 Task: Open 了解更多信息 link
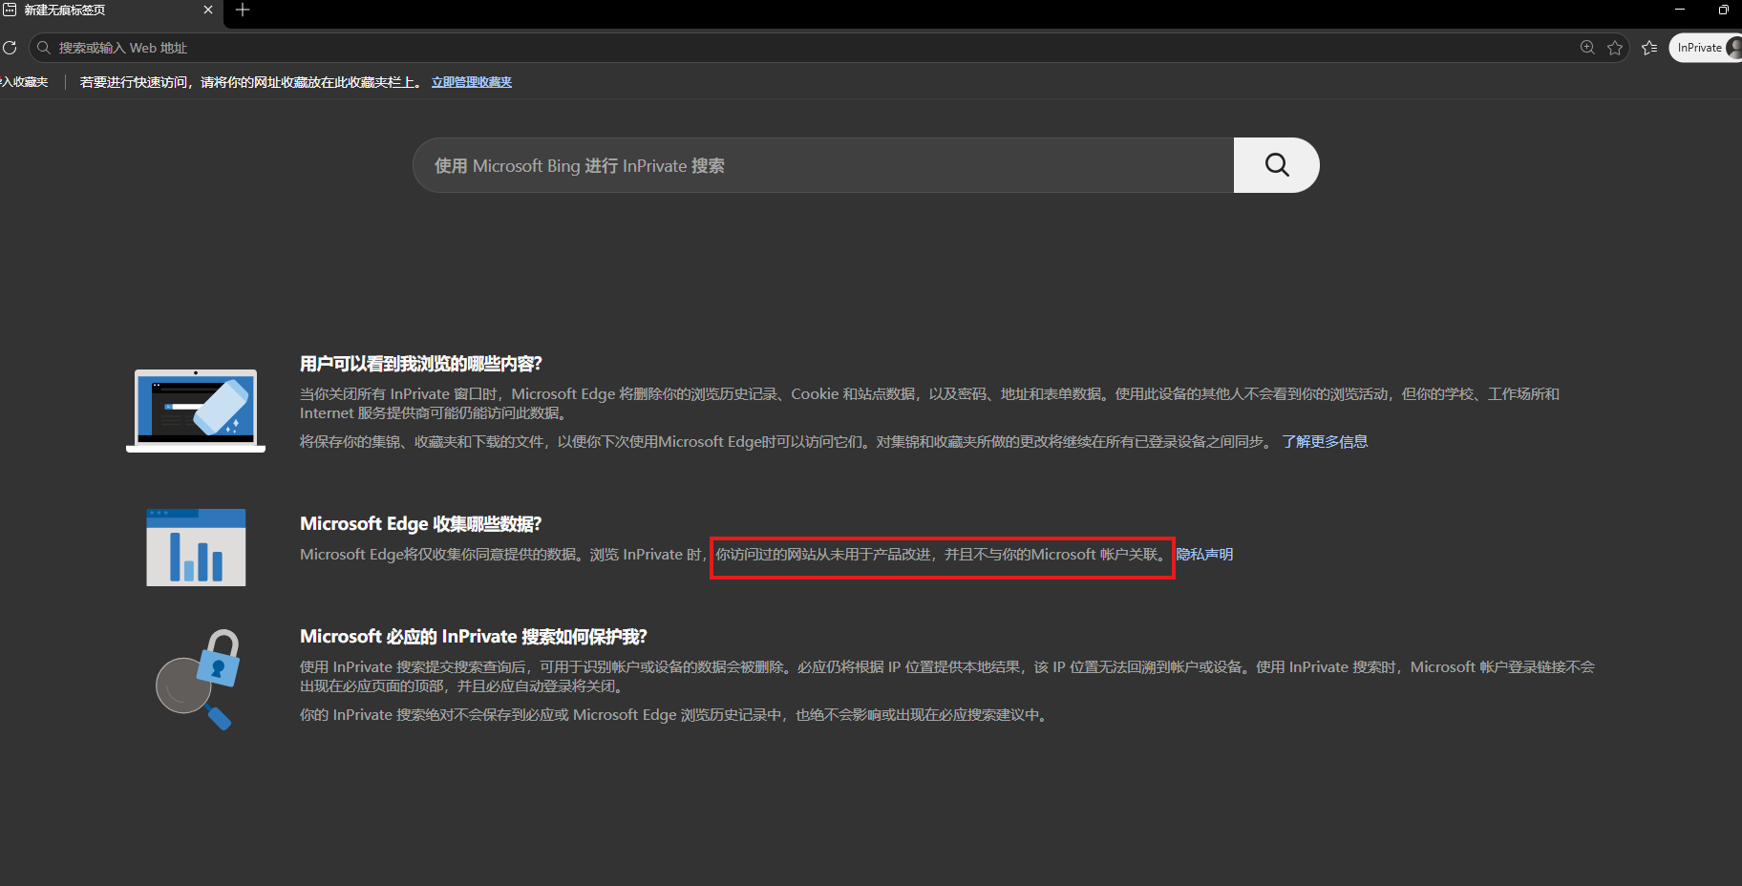pyautogui.click(x=1325, y=441)
